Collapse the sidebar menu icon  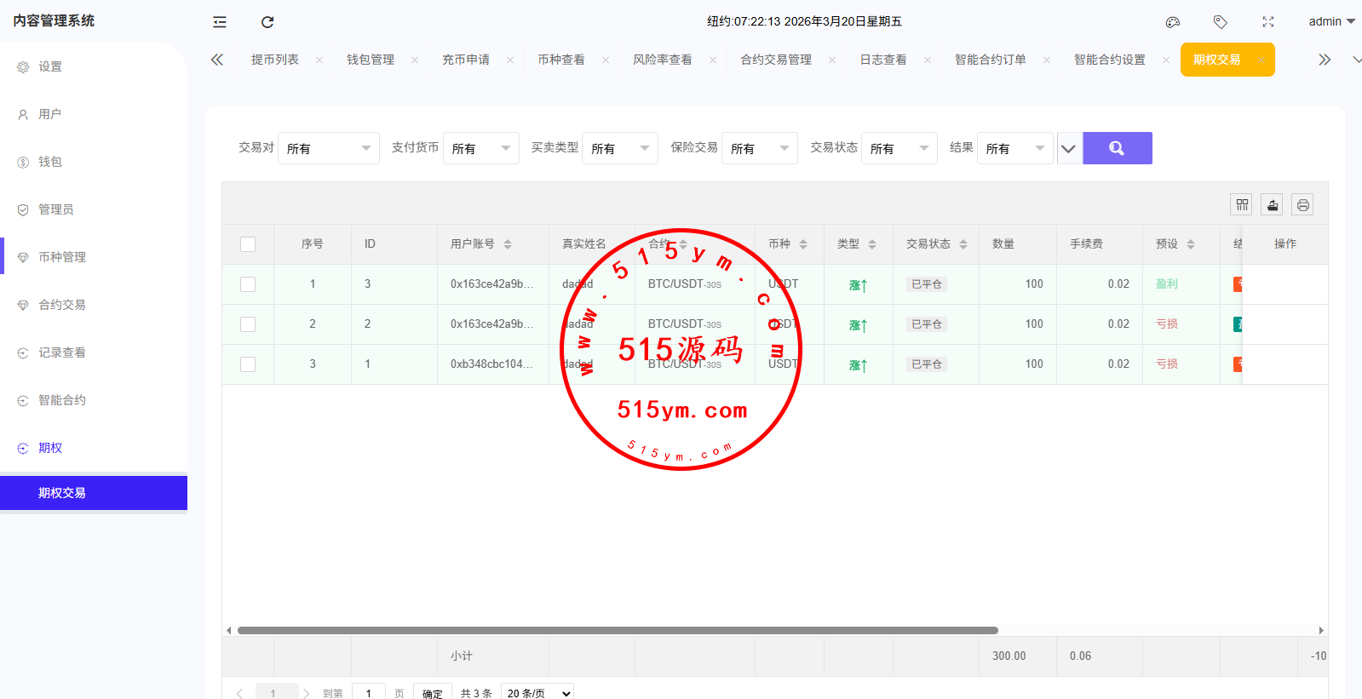tap(220, 22)
